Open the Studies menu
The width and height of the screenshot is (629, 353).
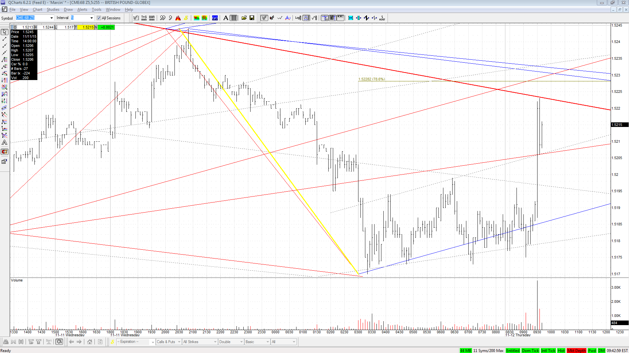click(x=53, y=10)
